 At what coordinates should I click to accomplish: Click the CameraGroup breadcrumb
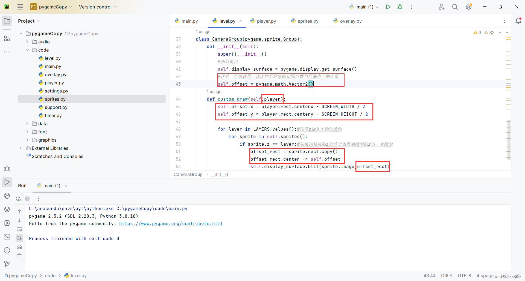point(188,174)
